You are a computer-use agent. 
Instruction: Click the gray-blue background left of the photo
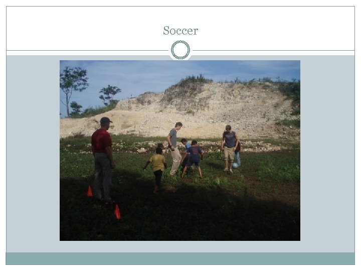tap(33, 152)
